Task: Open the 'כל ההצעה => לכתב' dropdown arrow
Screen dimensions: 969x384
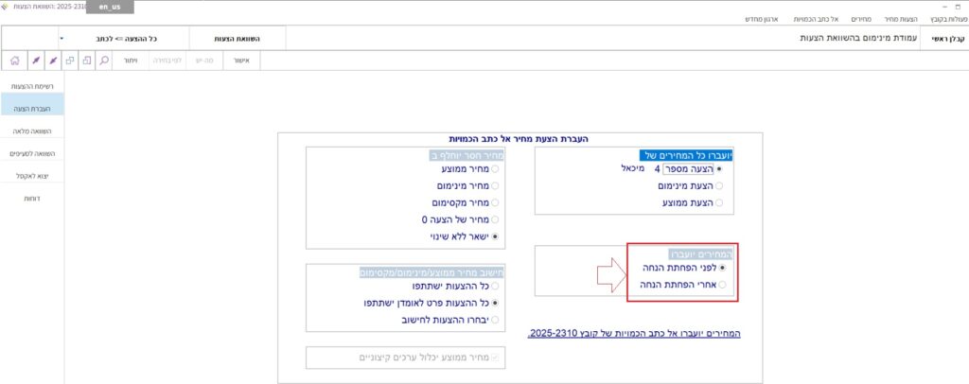Action: tap(61, 39)
